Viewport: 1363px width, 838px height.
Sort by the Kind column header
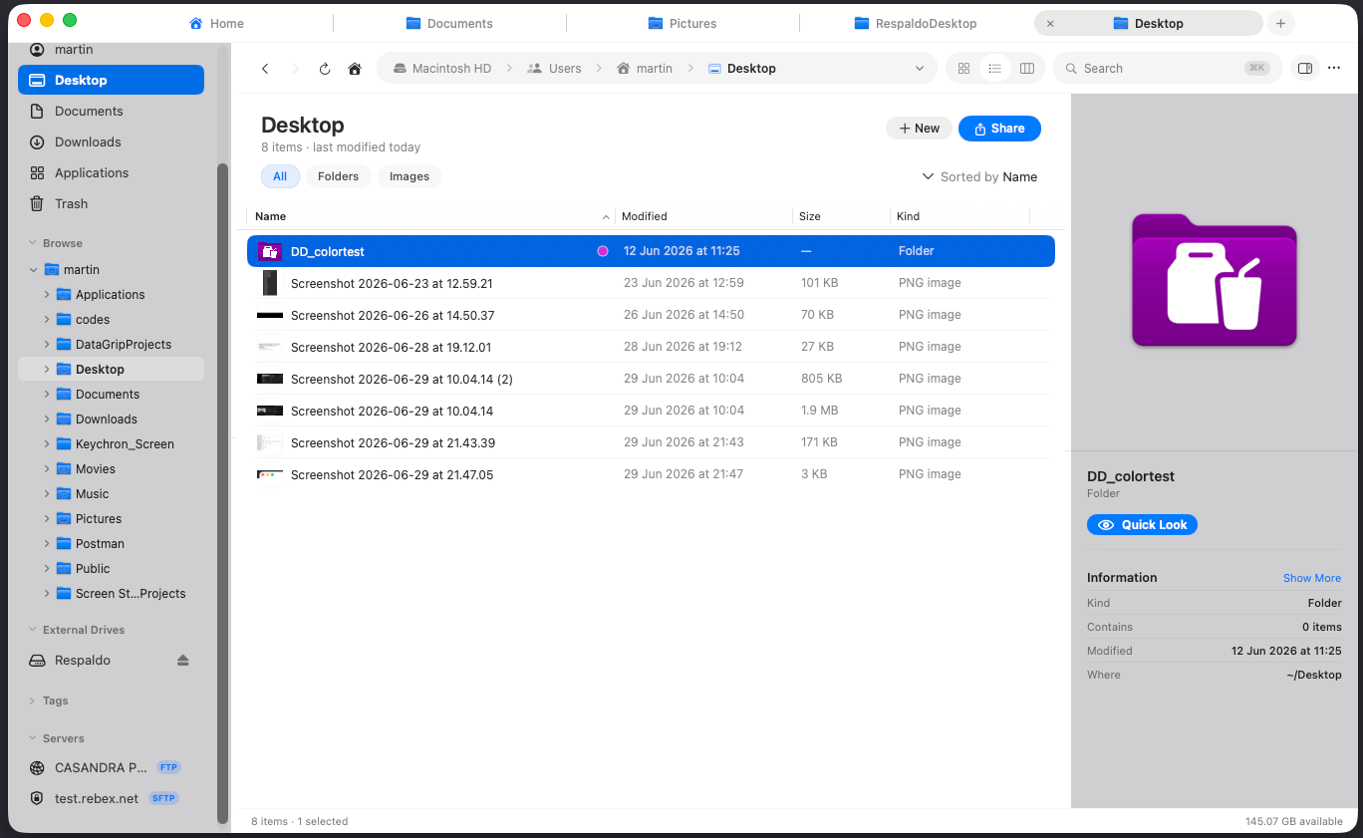(960, 216)
